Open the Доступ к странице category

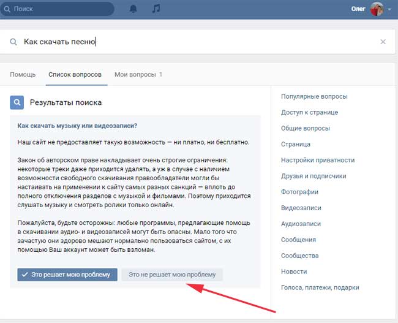309,112
